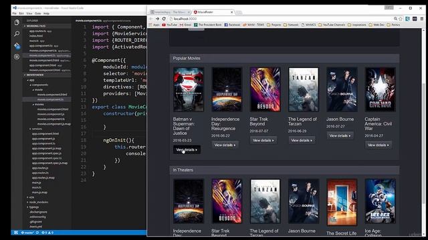Viewport: 428px width, 240px height.
Task: Open the Git source control icon in VS Code
Action: (x=17, y=46)
